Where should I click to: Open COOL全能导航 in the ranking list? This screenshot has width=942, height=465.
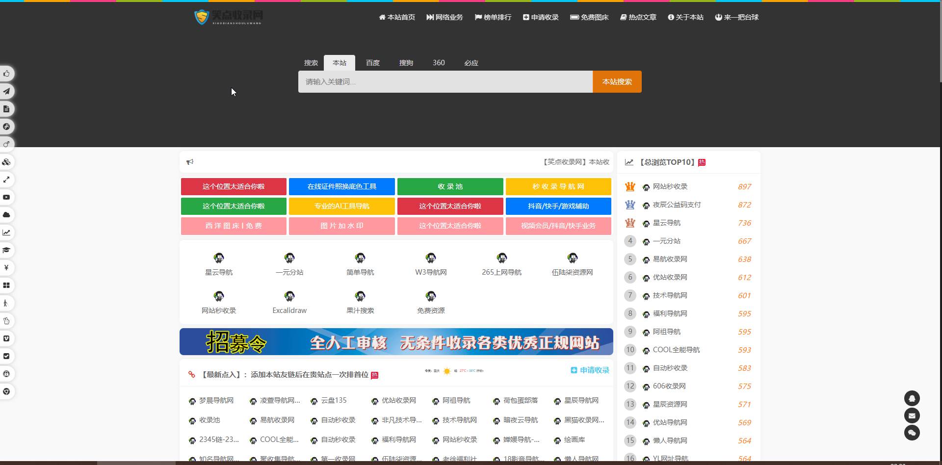pos(677,350)
